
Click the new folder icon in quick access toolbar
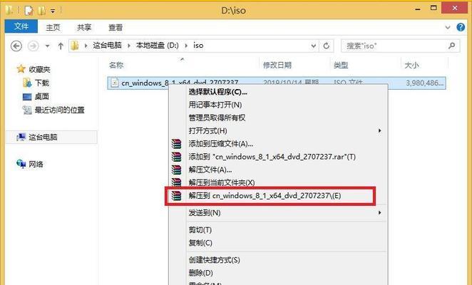41,11
